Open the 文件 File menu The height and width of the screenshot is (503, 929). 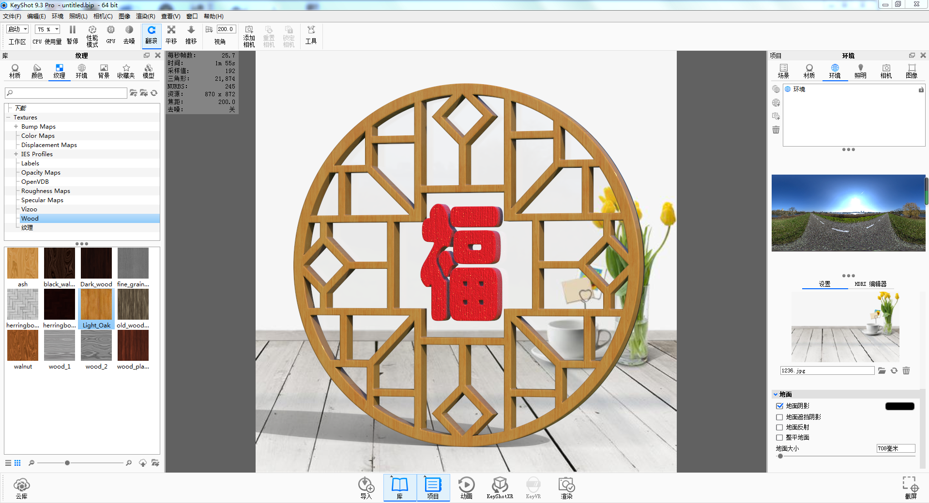click(12, 16)
